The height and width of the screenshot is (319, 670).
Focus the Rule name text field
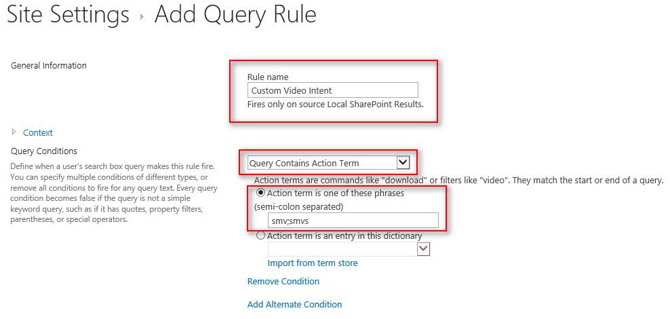(332, 90)
